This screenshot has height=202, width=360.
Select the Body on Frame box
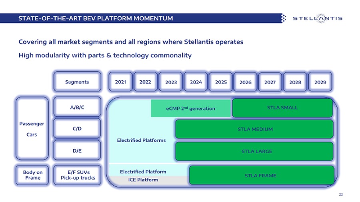[x=32, y=175]
